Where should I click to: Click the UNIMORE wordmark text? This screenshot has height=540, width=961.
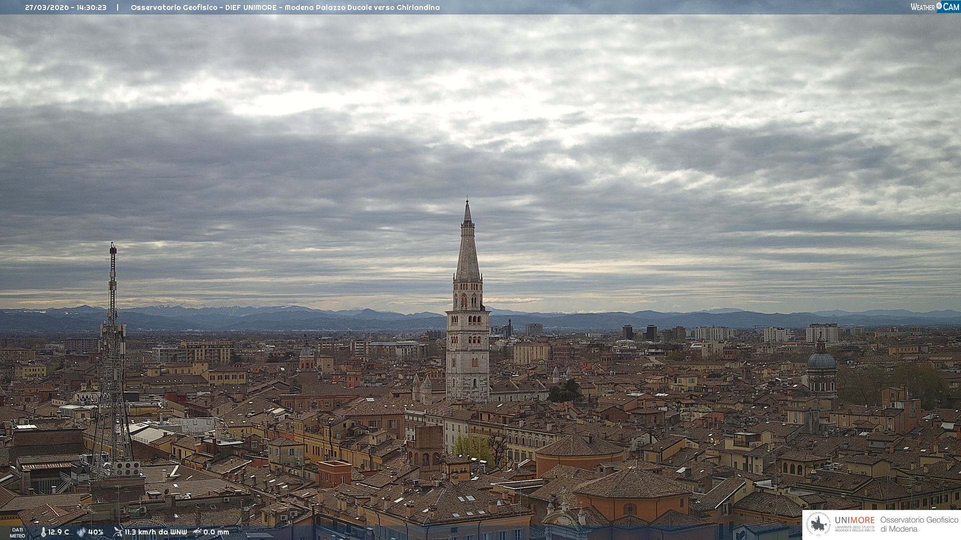854,520
